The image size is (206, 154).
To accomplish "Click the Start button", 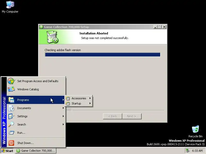I will (x=7, y=151).
